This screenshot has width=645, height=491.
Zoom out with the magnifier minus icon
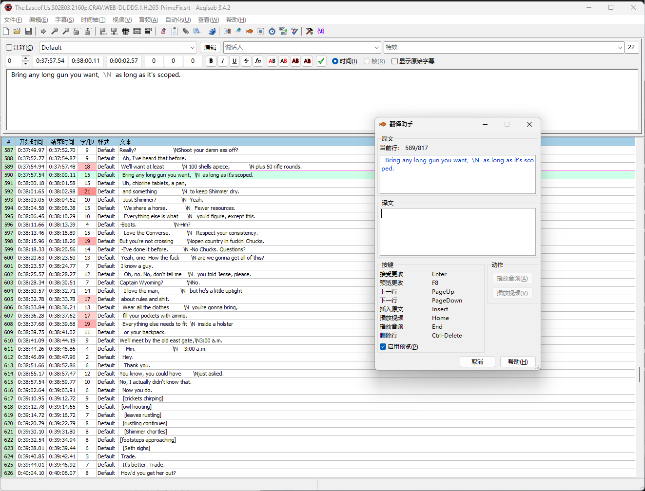coord(66,31)
